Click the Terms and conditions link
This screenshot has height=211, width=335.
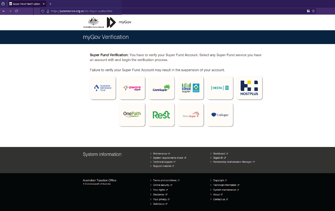tap(165, 180)
